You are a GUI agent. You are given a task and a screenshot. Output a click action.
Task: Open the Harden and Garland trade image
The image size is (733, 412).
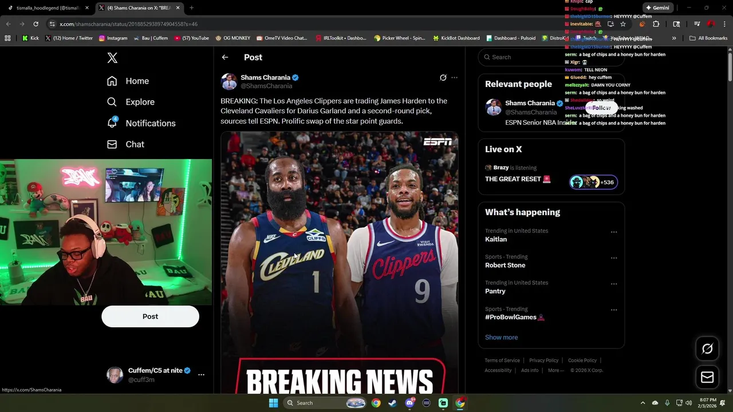click(x=340, y=262)
